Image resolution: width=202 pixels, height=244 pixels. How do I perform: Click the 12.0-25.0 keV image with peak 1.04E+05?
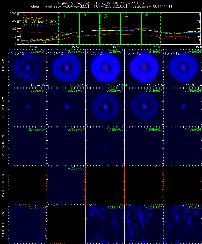pos(144,146)
